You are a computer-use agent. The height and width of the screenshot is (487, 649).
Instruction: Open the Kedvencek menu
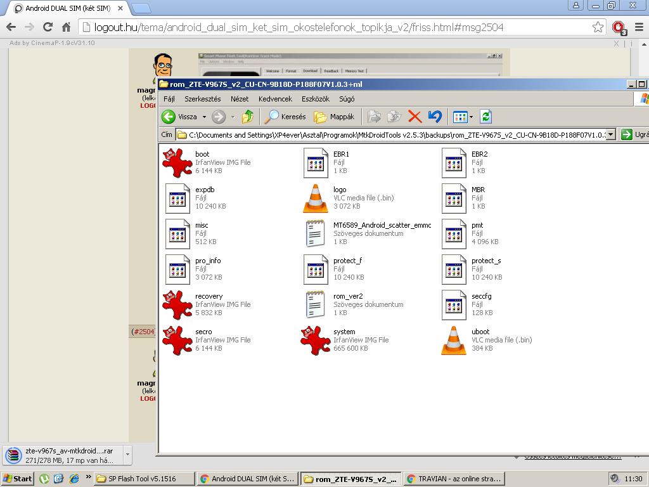pyautogui.click(x=275, y=99)
